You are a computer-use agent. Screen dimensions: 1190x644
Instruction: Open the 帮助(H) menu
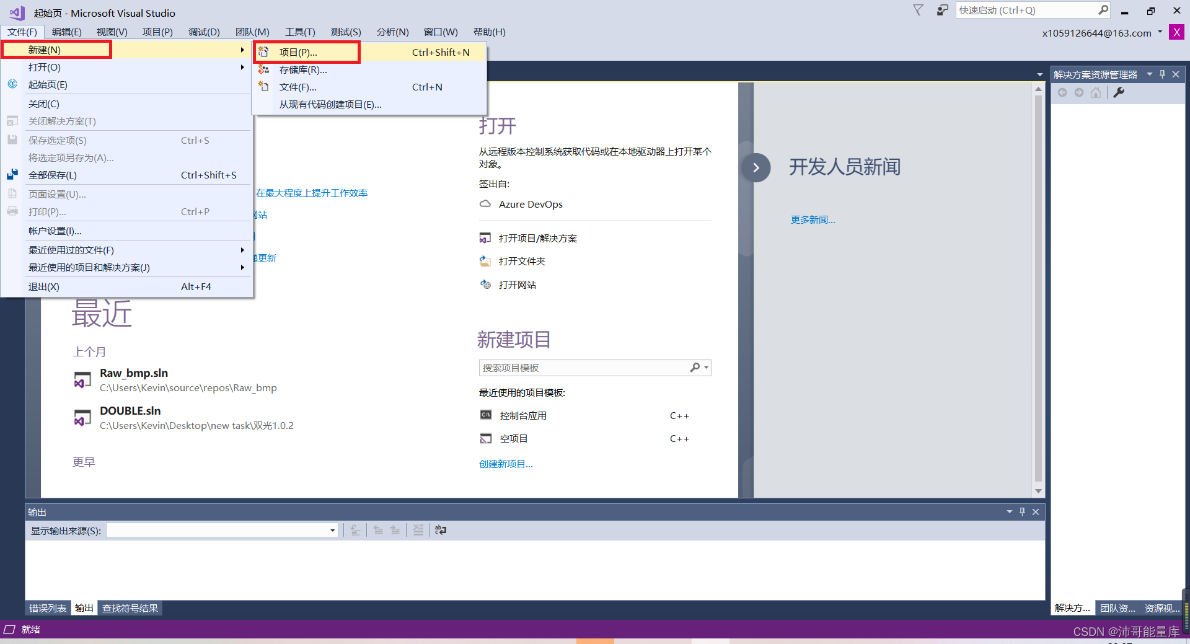(489, 32)
